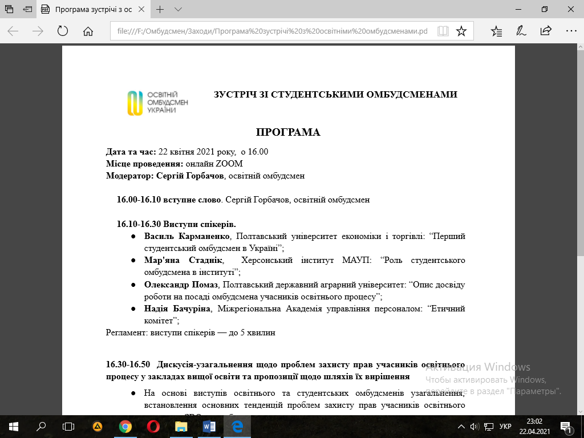Click the ПРОГРАМА heading
Image resolution: width=584 pixels, height=438 pixels.
point(288,132)
